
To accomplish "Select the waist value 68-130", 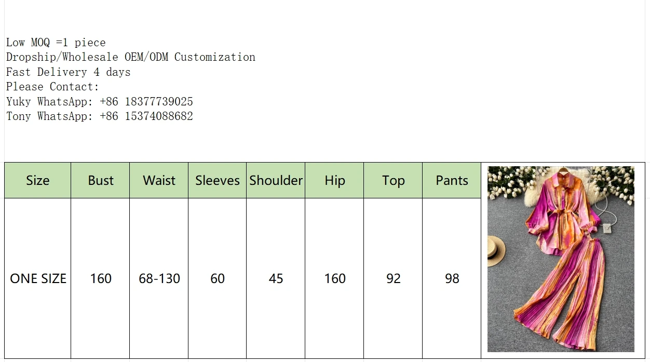I will tap(159, 278).
